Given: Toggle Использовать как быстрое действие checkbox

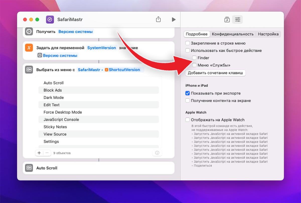Looking at the screenshot, I should click(x=188, y=50).
